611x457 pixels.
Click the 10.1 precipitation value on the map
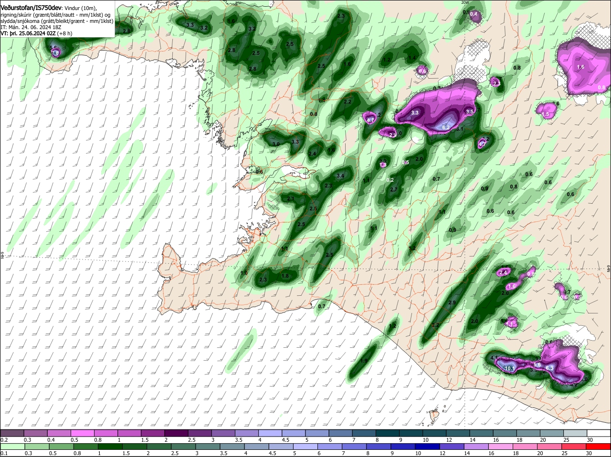(x=510, y=368)
